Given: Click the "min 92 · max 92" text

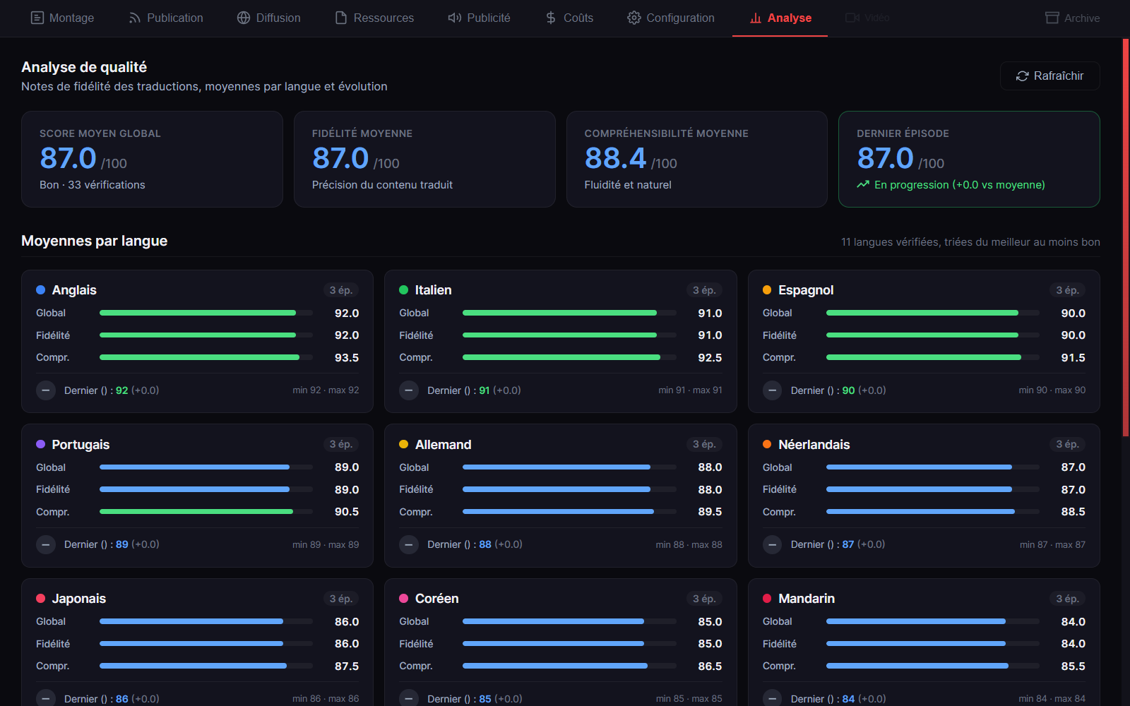Looking at the screenshot, I should pyautogui.click(x=326, y=390).
